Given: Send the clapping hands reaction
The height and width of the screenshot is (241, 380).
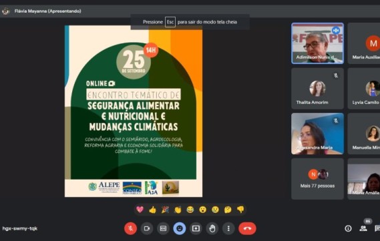Looking at the screenshot, I should tap(178, 210).
